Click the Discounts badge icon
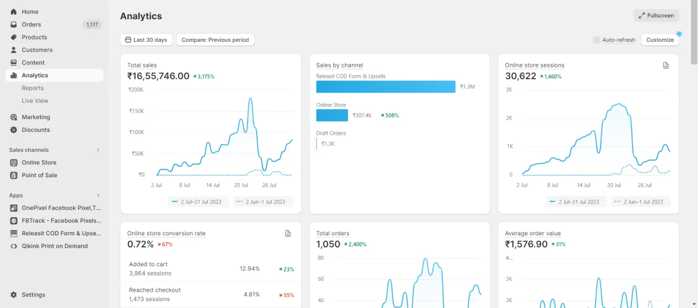Screen dimensions: 698x308 pyautogui.click(x=13, y=130)
